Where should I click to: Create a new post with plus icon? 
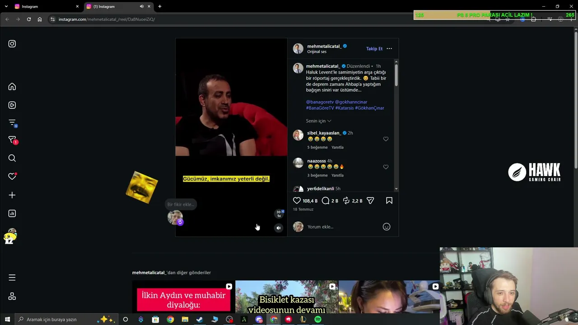coord(12,195)
